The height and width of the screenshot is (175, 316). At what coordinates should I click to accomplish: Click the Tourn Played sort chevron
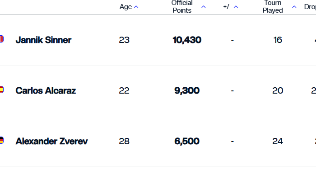(x=294, y=7)
